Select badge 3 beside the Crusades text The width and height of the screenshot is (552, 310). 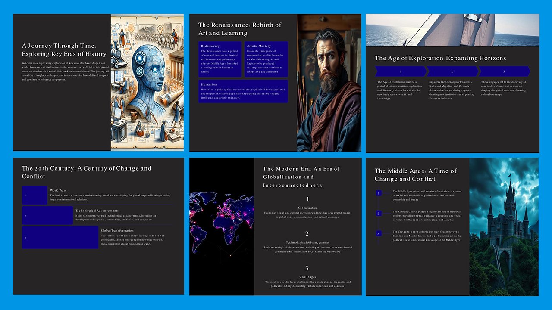coord(378,233)
